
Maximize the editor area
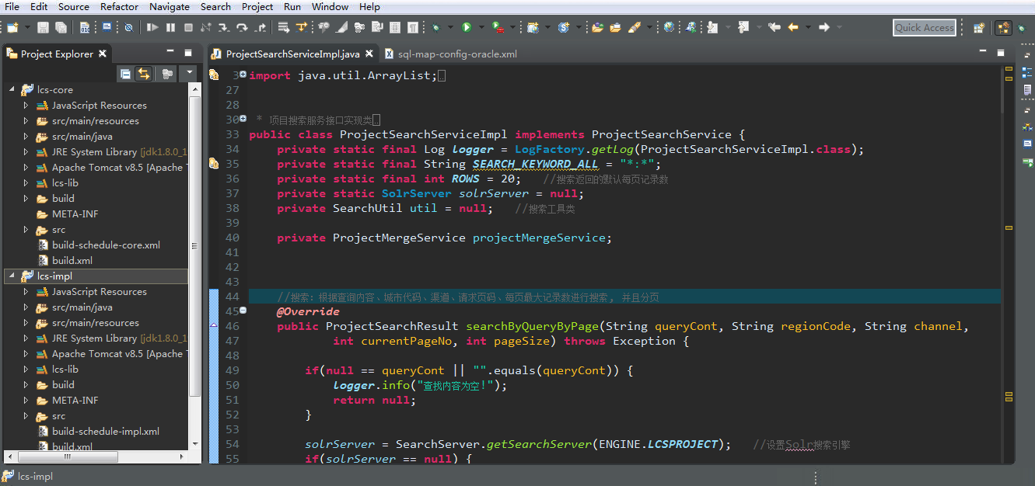[x=1002, y=52]
